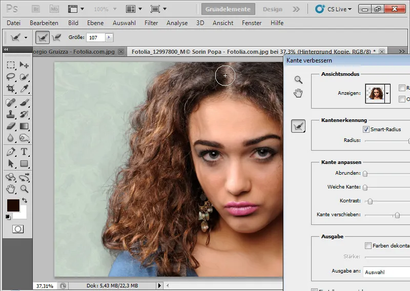Viewport: 410px width, 291px height.
Task: Click the white background color swatch
Action: pos(23,214)
